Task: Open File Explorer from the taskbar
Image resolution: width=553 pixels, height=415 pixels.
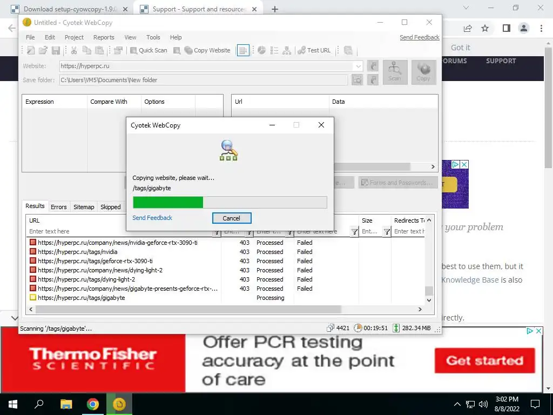Action: tap(66, 404)
